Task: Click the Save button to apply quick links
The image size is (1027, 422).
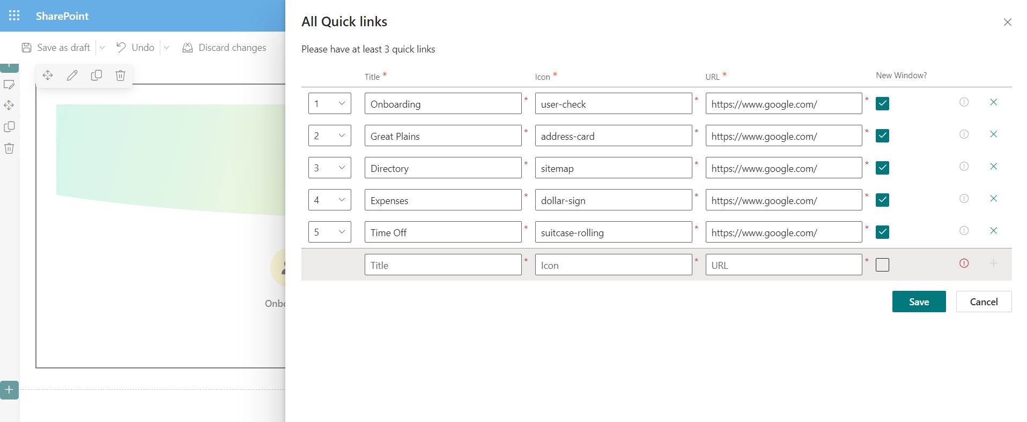Action: point(918,302)
